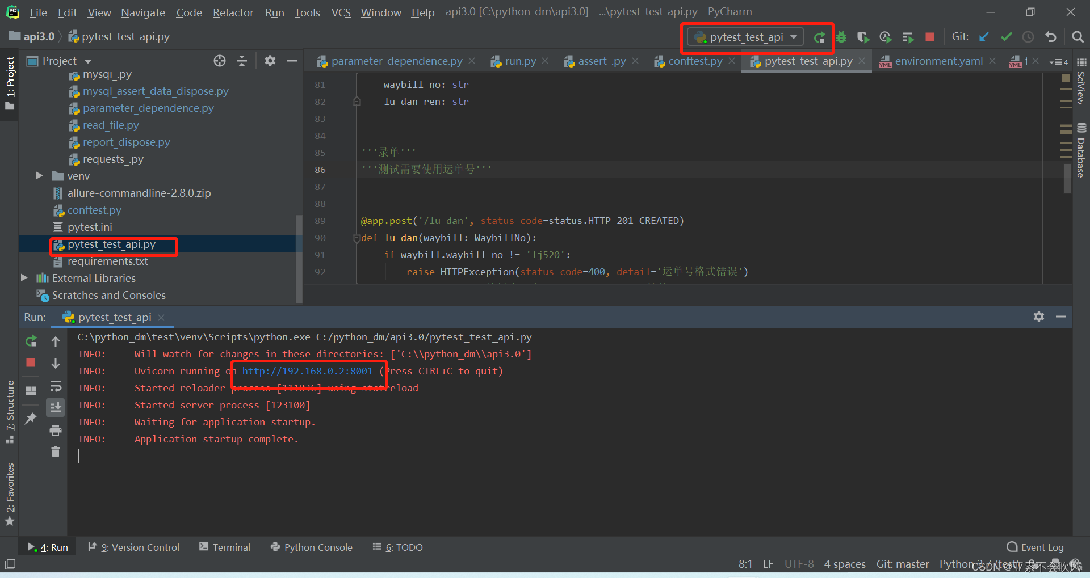The width and height of the screenshot is (1090, 578).
Task: Stop process in Run panel
Action: click(x=31, y=362)
